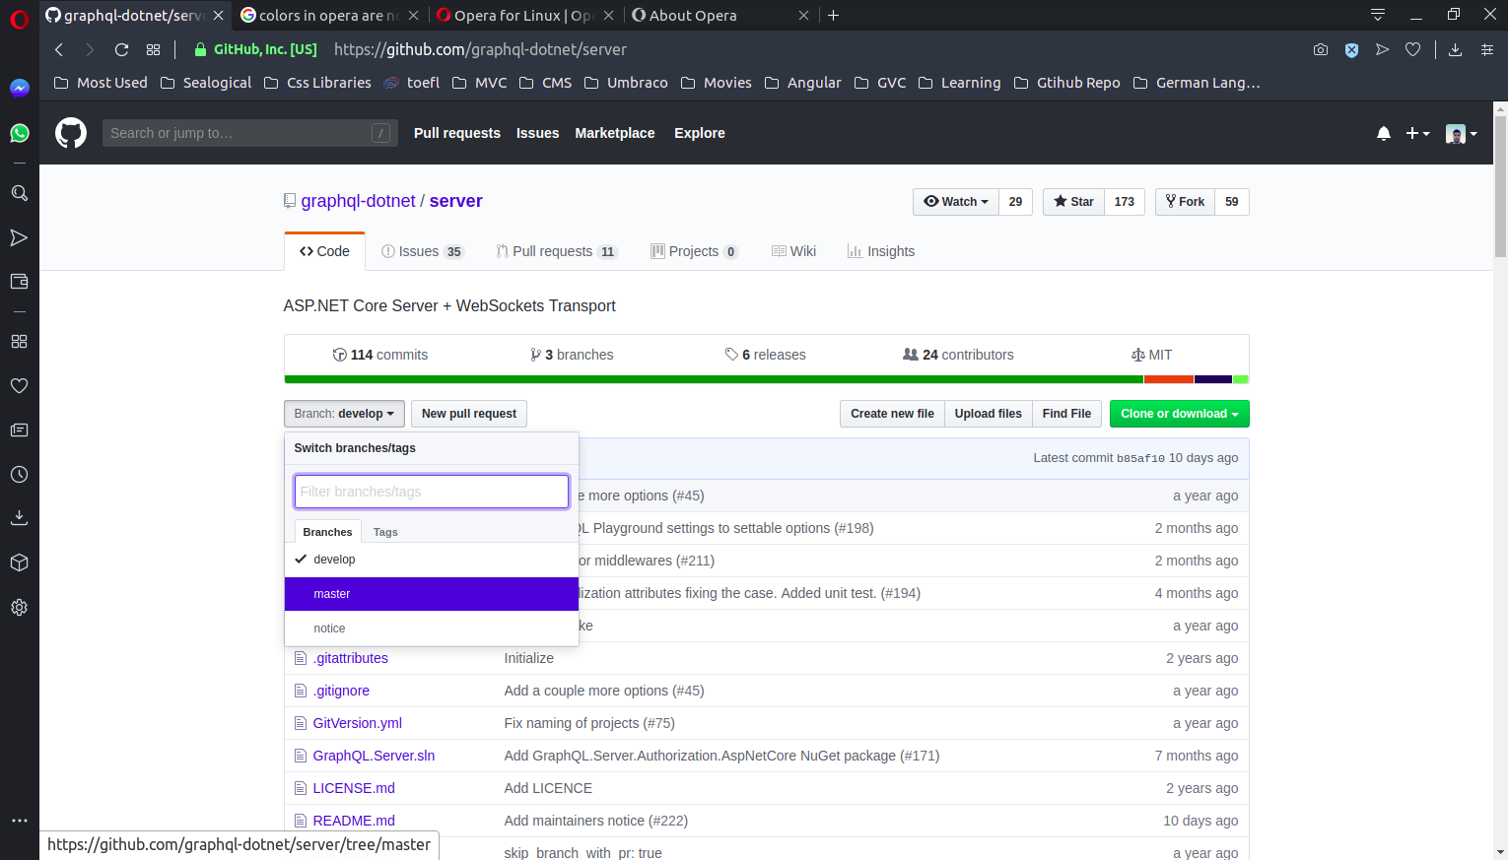Select the notice branch
The width and height of the screenshot is (1508, 860).
432,628
